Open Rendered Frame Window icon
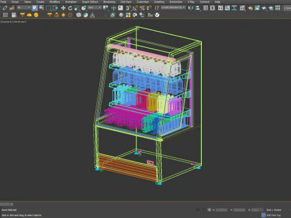291x218 pixels. pyautogui.click(x=257, y=8)
